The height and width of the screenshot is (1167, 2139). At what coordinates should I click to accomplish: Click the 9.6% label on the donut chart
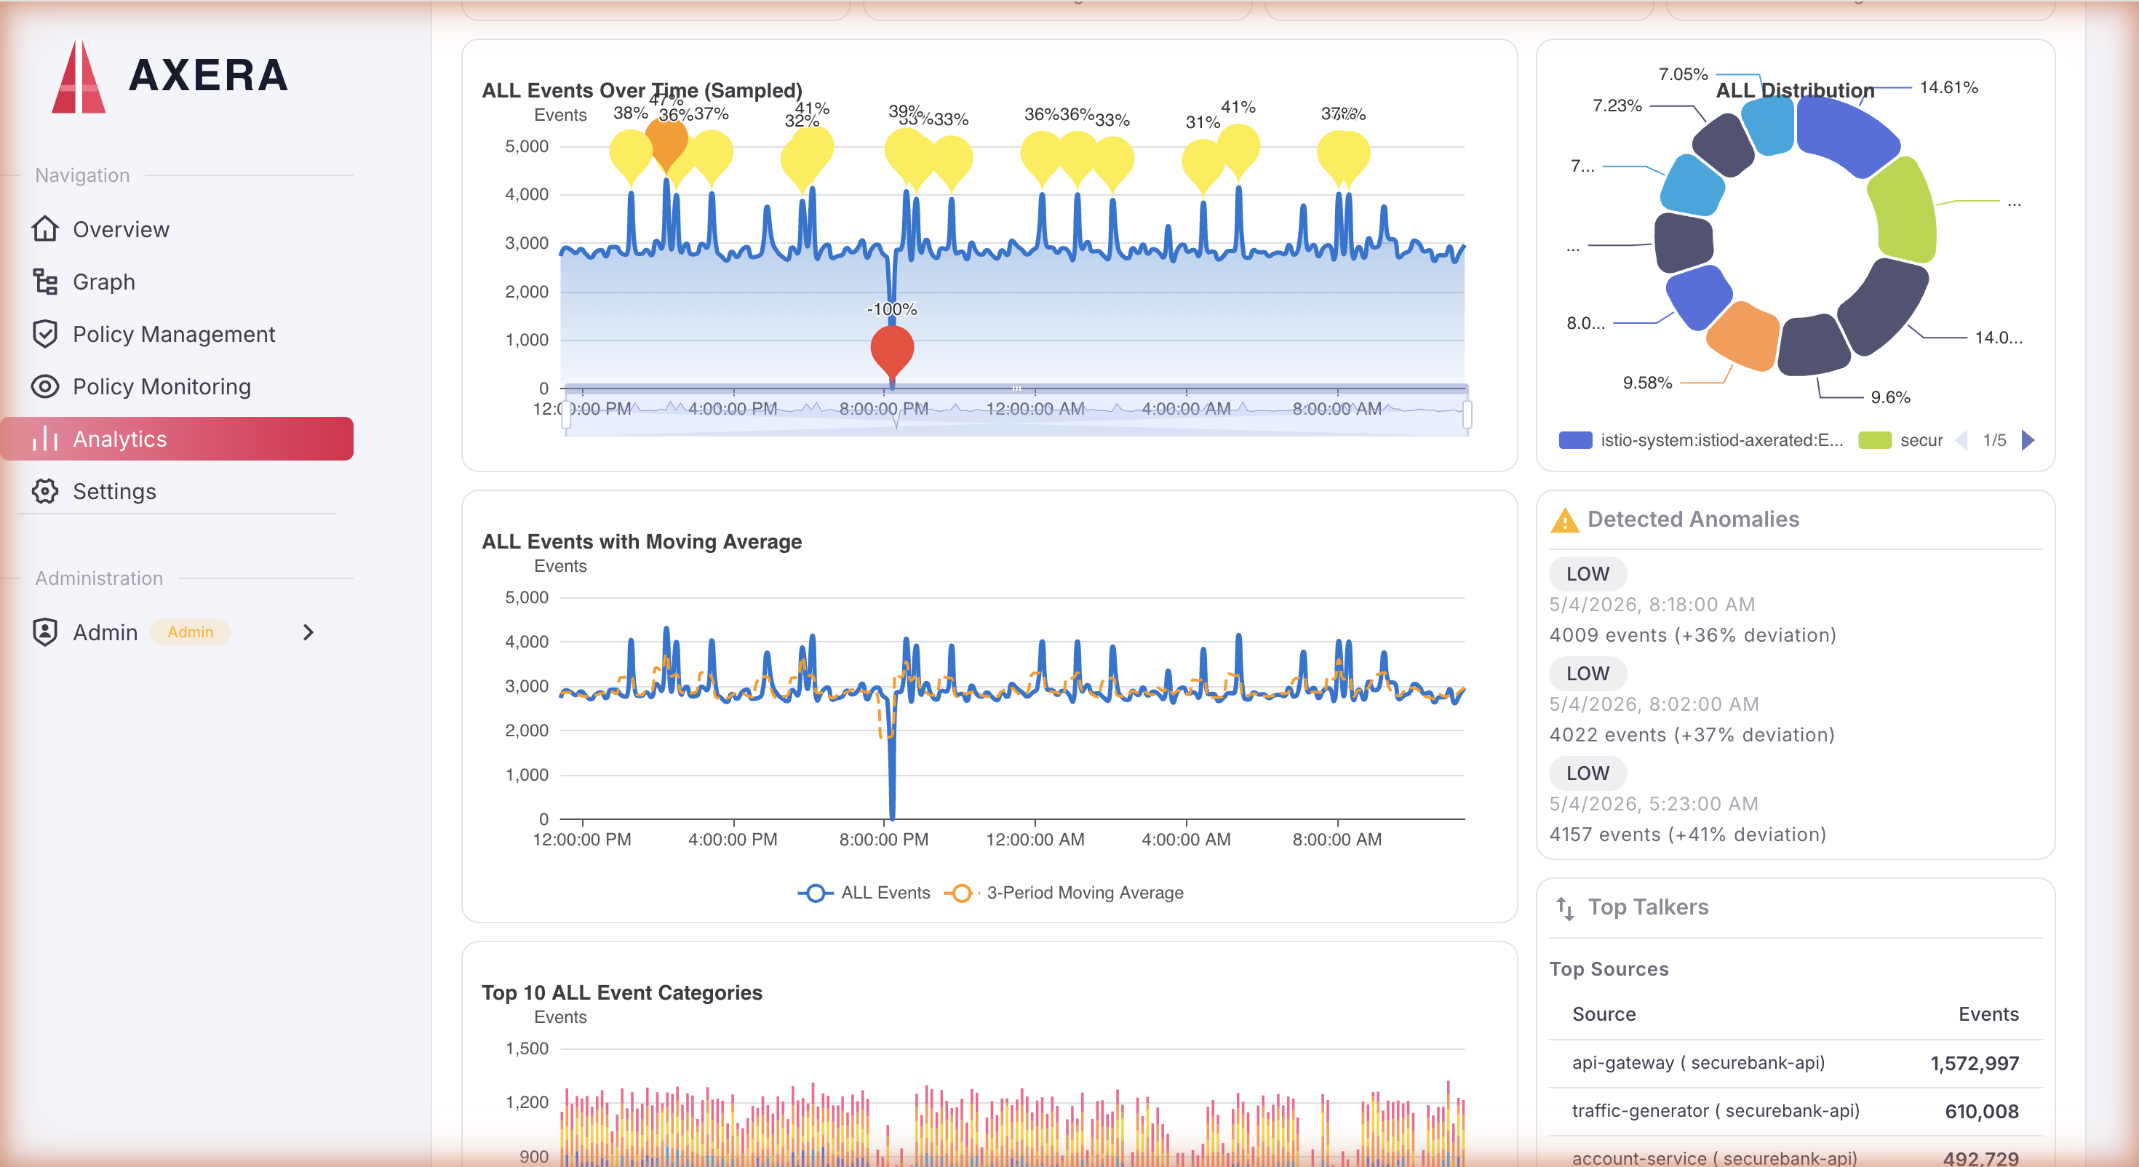1890,397
